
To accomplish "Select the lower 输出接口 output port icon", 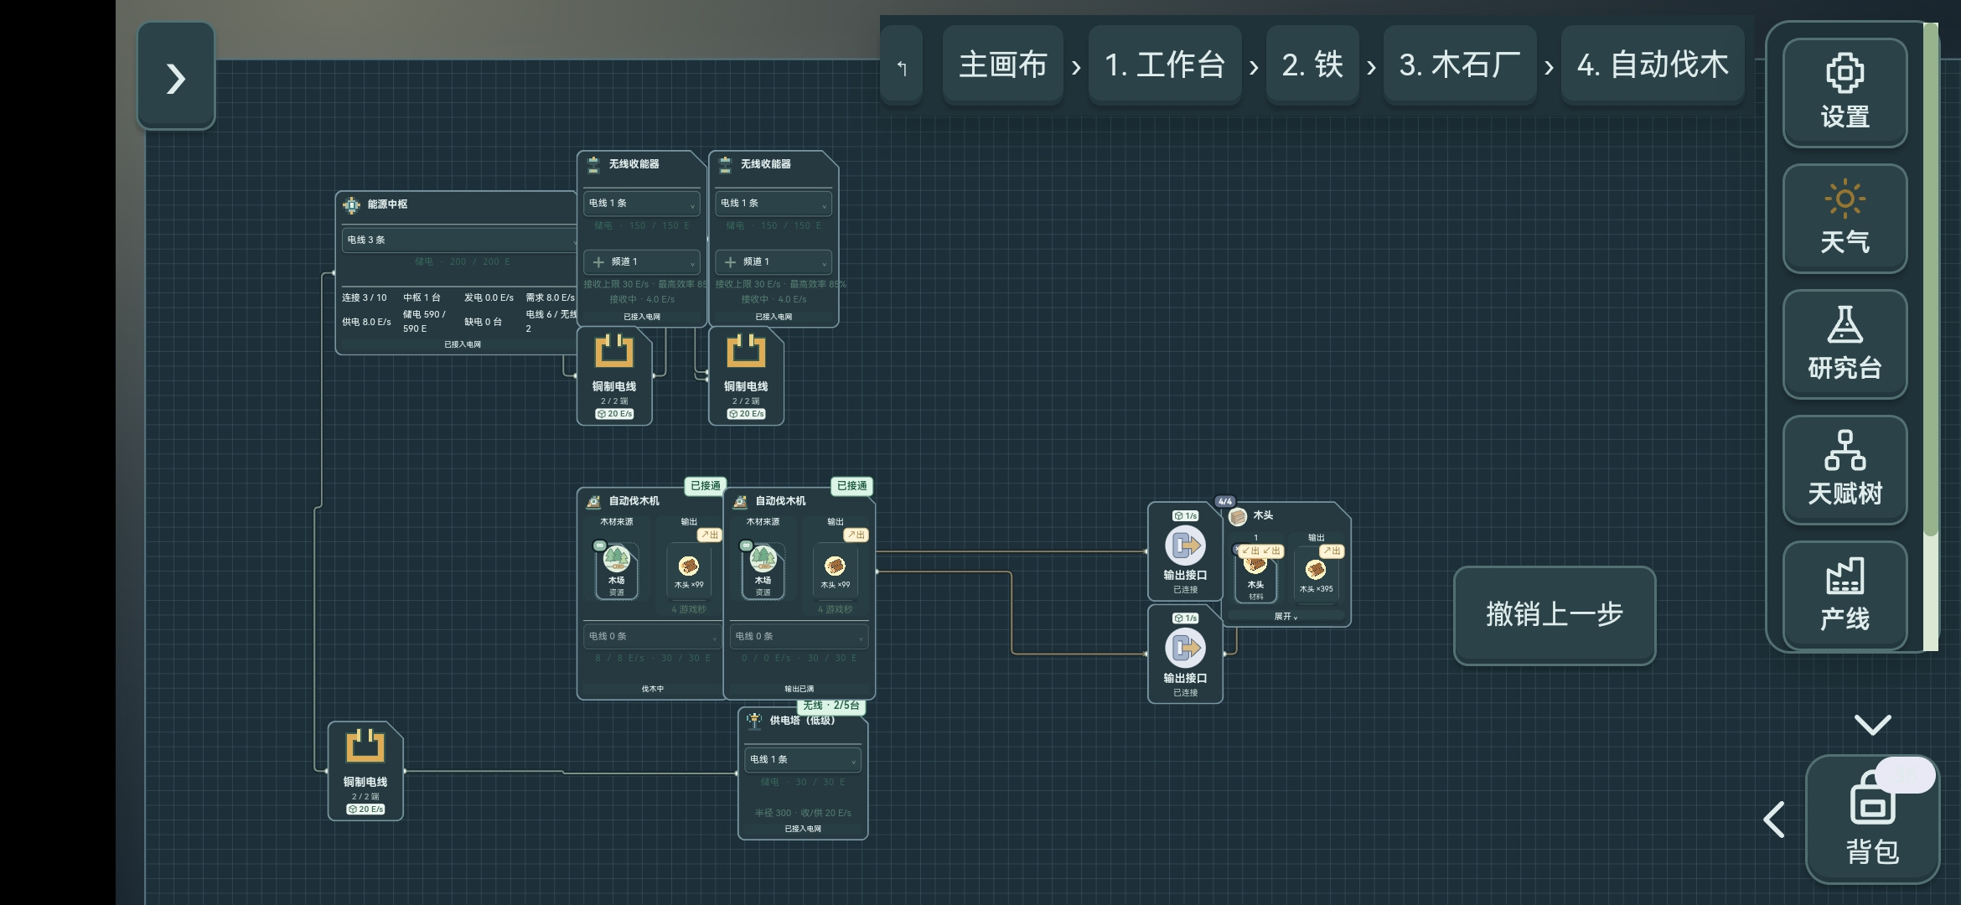I will coord(1185,649).
